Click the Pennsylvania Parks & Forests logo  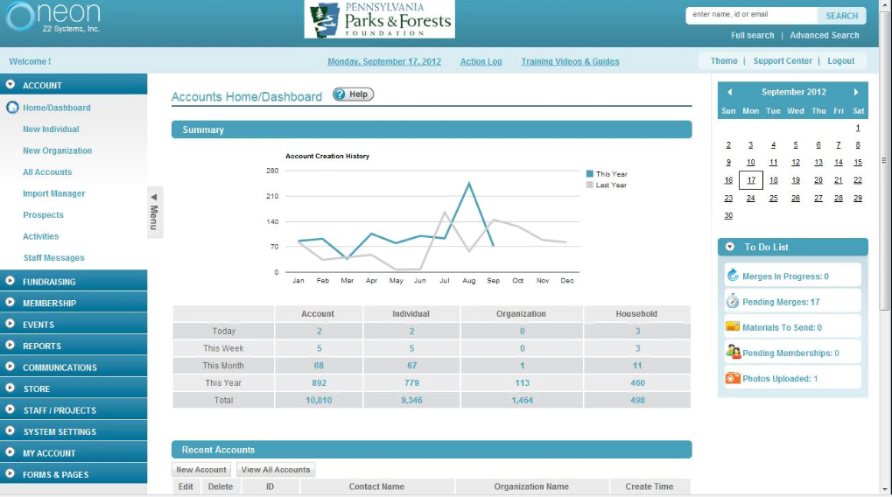(379, 19)
